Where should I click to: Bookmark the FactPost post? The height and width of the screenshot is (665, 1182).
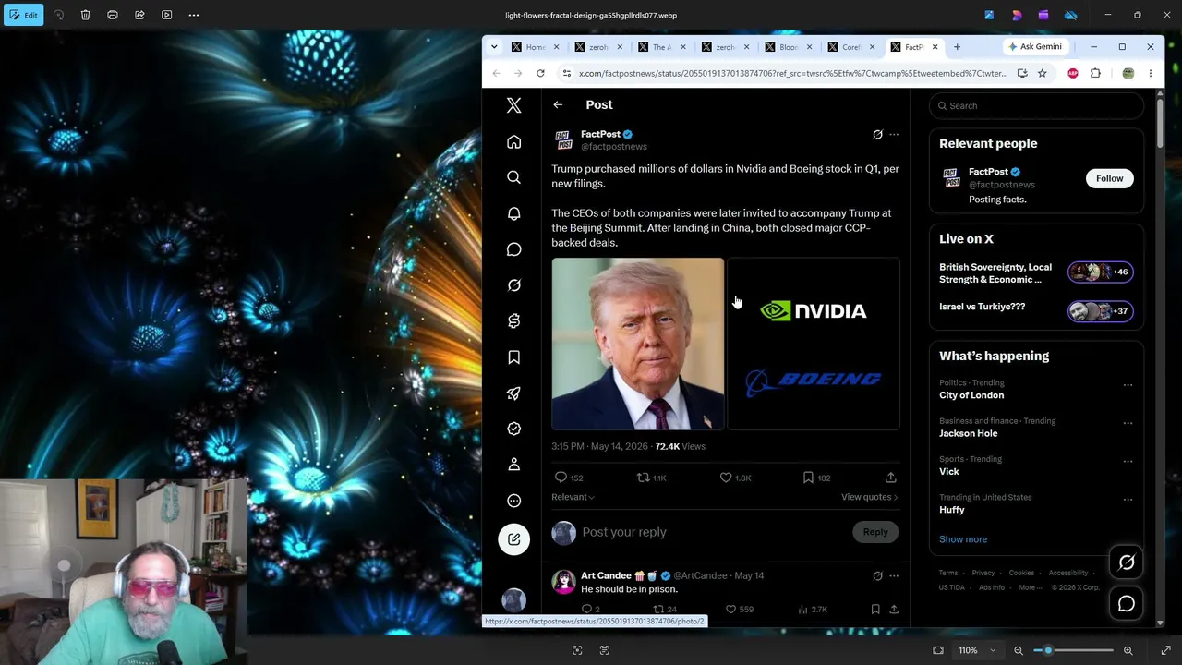pyautogui.click(x=808, y=478)
